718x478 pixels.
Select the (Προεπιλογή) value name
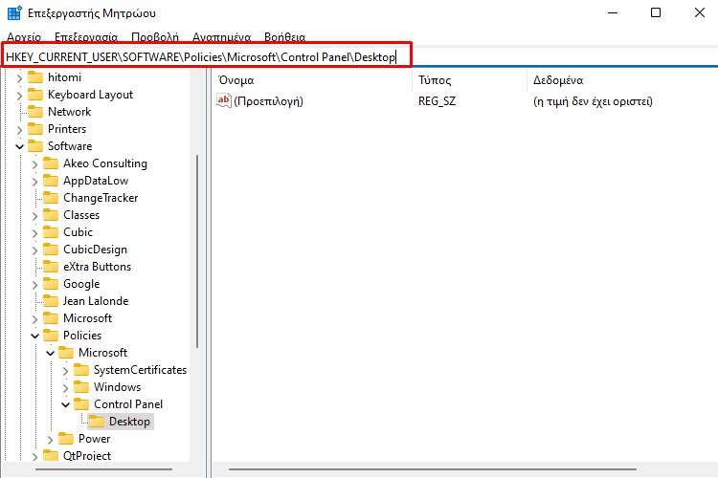[268, 101]
